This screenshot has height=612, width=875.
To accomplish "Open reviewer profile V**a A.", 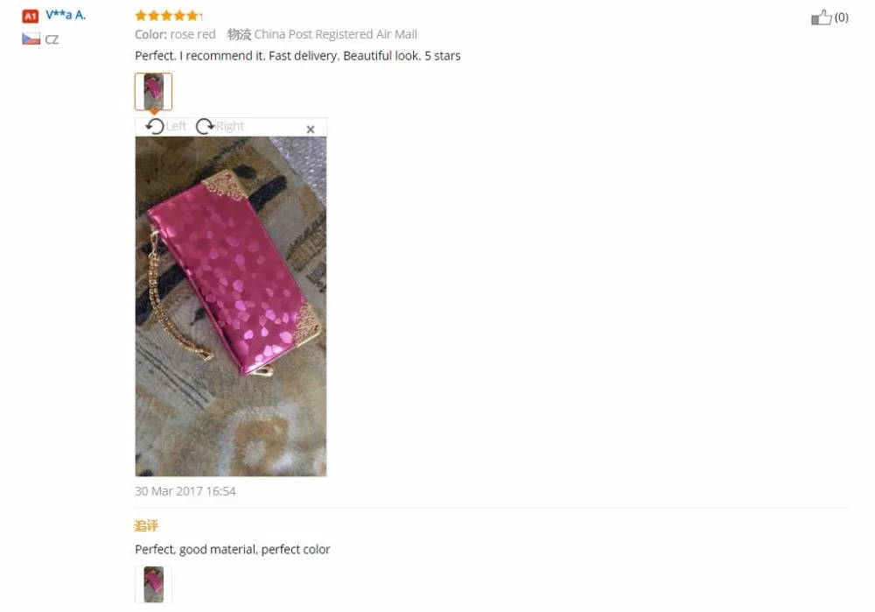I will (x=66, y=15).
